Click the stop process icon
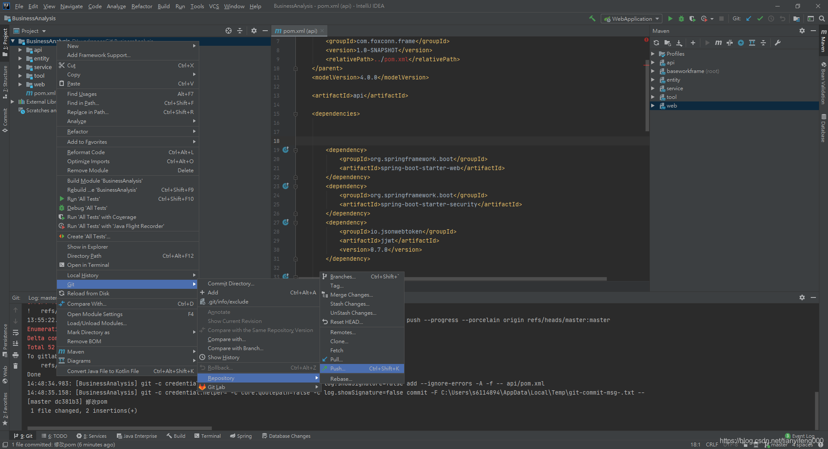 tap(721, 19)
